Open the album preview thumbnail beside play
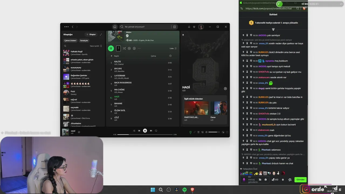The width and height of the screenshot is (345, 194). point(118,48)
